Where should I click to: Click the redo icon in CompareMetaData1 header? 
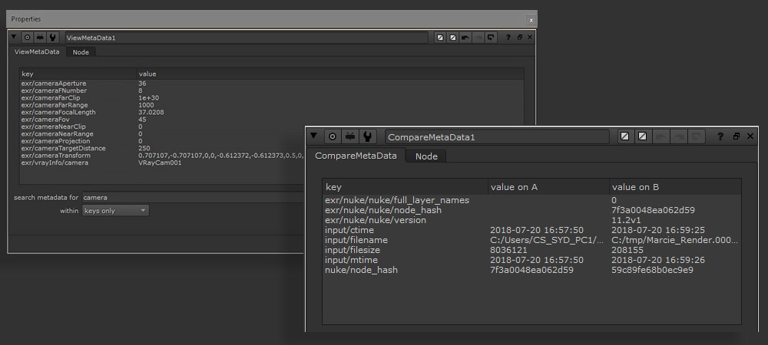tap(678, 136)
